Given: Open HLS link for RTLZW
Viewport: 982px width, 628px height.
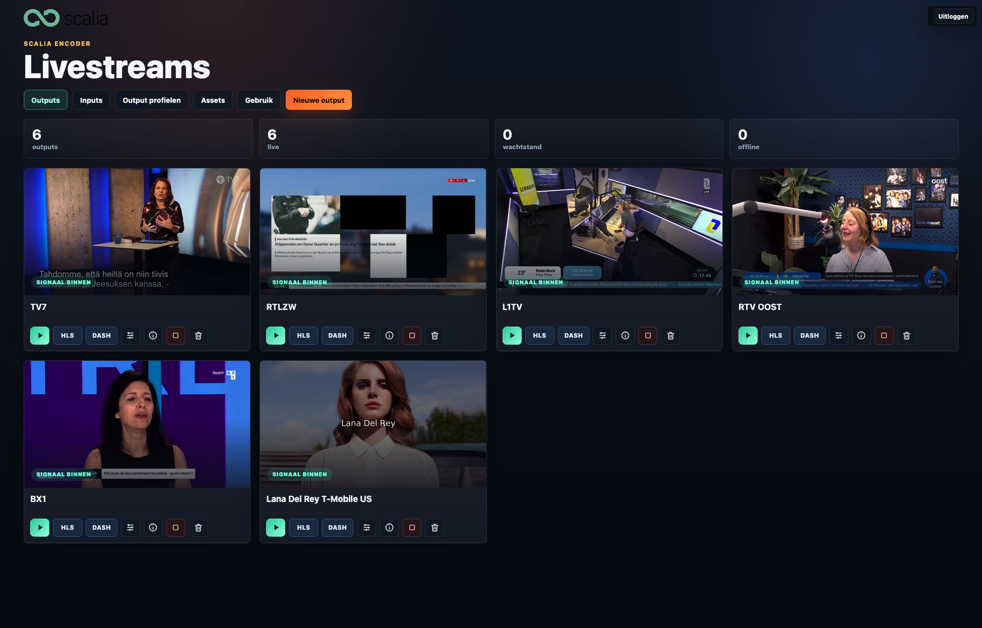Looking at the screenshot, I should [303, 336].
